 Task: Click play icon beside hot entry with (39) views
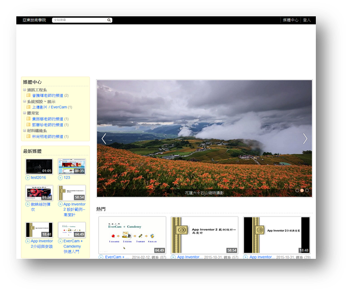coord(245,257)
